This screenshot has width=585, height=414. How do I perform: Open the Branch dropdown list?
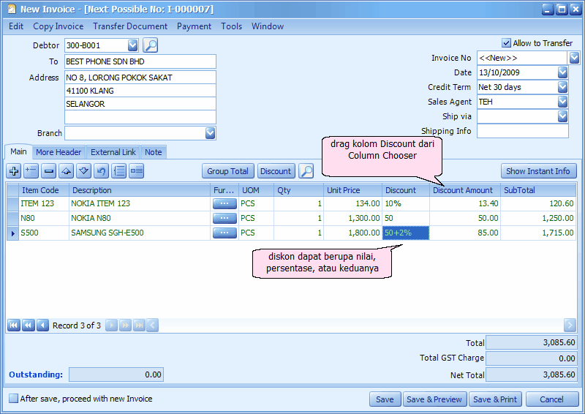pos(210,133)
